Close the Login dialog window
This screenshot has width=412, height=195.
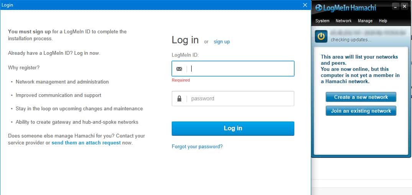click(305, 5)
